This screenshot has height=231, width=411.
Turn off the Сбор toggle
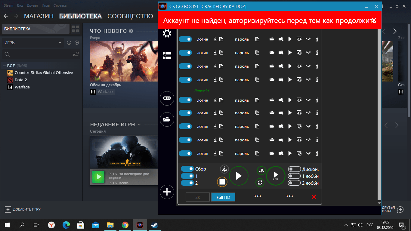[x=187, y=169]
